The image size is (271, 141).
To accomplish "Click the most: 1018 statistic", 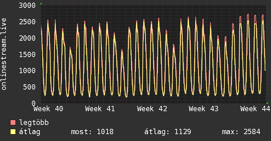I will coord(92,132).
